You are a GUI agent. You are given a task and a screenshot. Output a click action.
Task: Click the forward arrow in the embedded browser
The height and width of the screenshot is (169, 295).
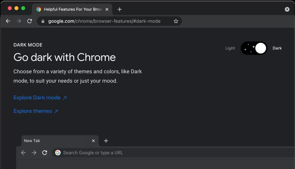[34, 153]
